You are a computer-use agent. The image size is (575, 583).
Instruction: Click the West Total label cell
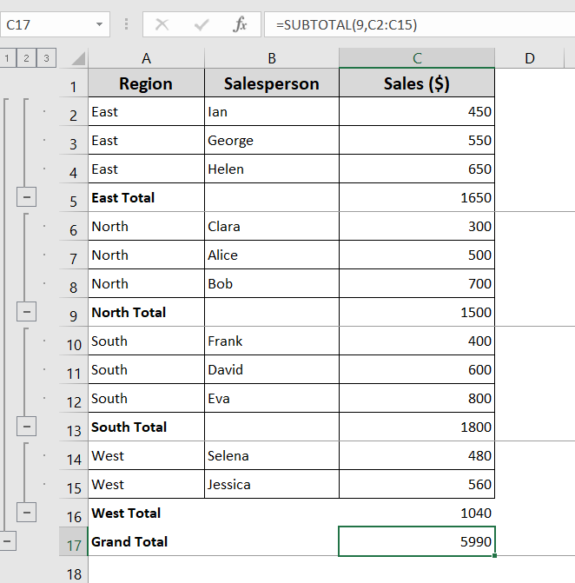point(147,513)
